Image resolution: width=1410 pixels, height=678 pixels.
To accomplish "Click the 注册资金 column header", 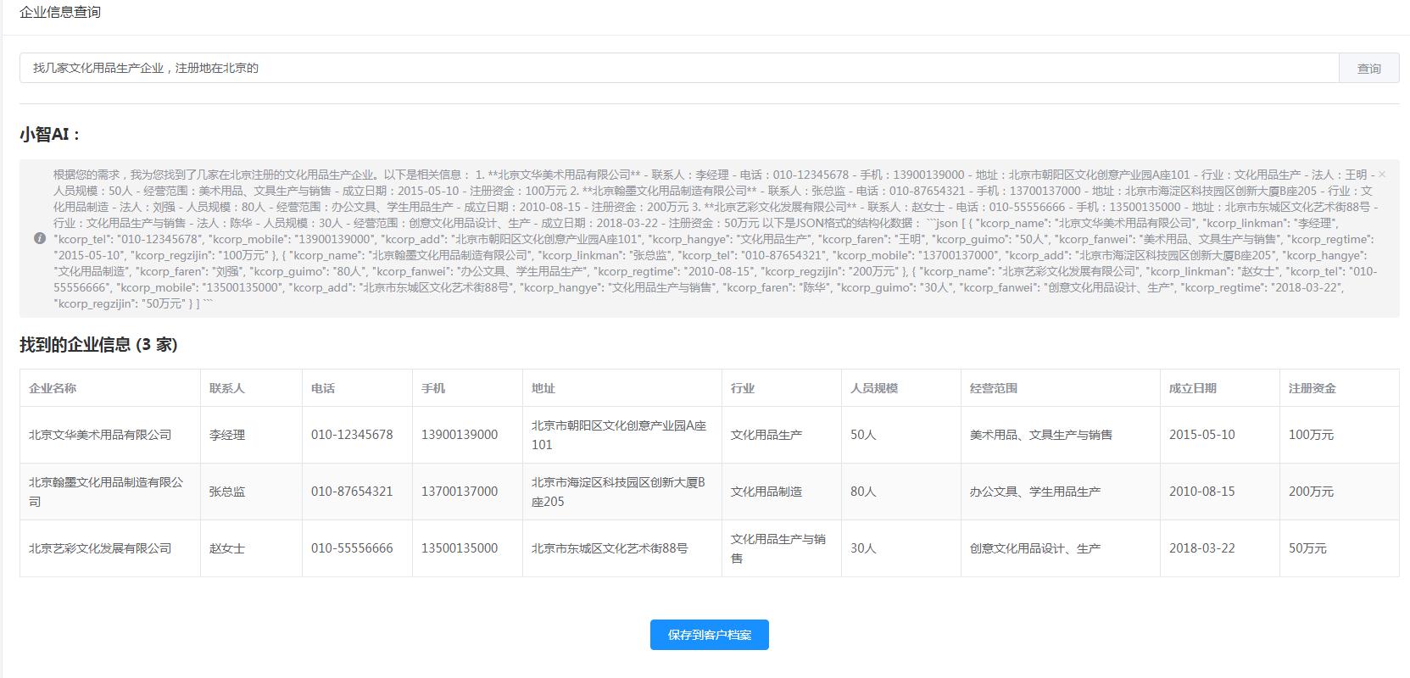I will 1312,388.
